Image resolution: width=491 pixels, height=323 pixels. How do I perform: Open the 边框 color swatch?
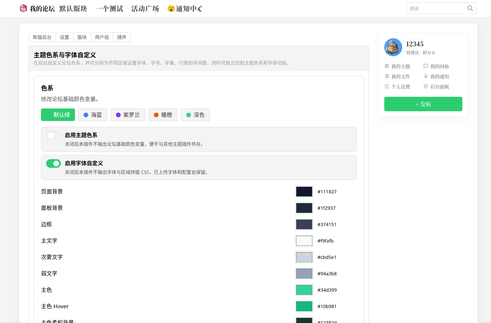click(304, 224)
